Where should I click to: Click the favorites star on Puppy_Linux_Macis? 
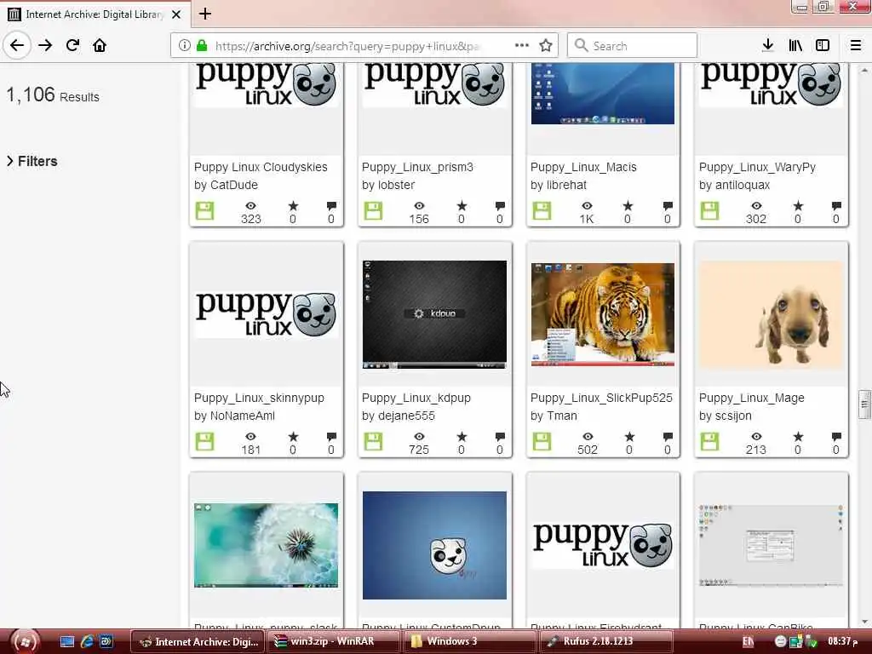click(x=628, y=206)
